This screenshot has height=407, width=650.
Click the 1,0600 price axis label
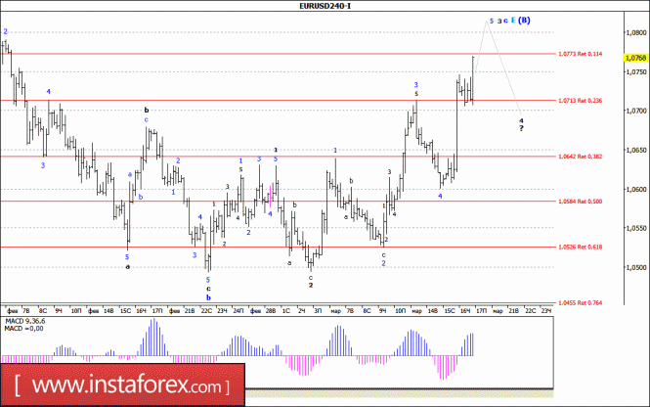[636, 189]
